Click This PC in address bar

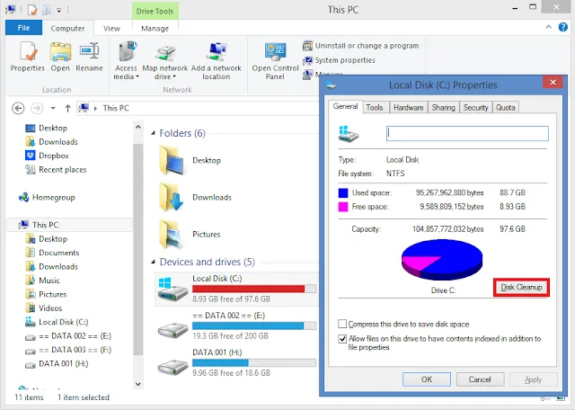pos(116,108)
